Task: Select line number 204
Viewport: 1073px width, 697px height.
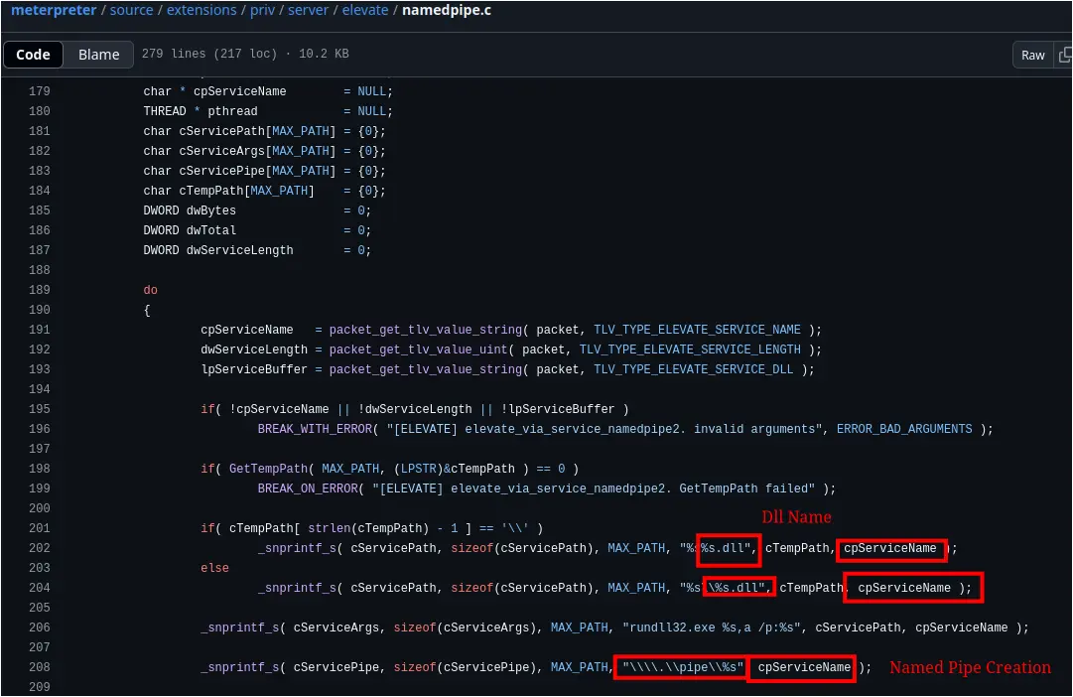Action: 39,588
